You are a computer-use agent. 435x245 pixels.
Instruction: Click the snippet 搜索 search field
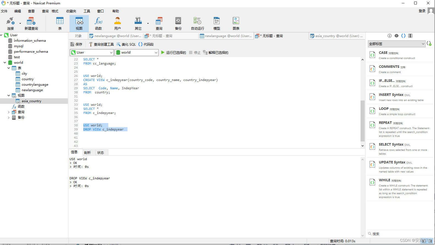coord(400,234)
